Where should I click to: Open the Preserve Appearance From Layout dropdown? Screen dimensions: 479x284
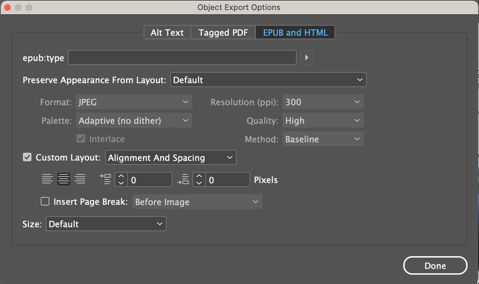(268, 80)
